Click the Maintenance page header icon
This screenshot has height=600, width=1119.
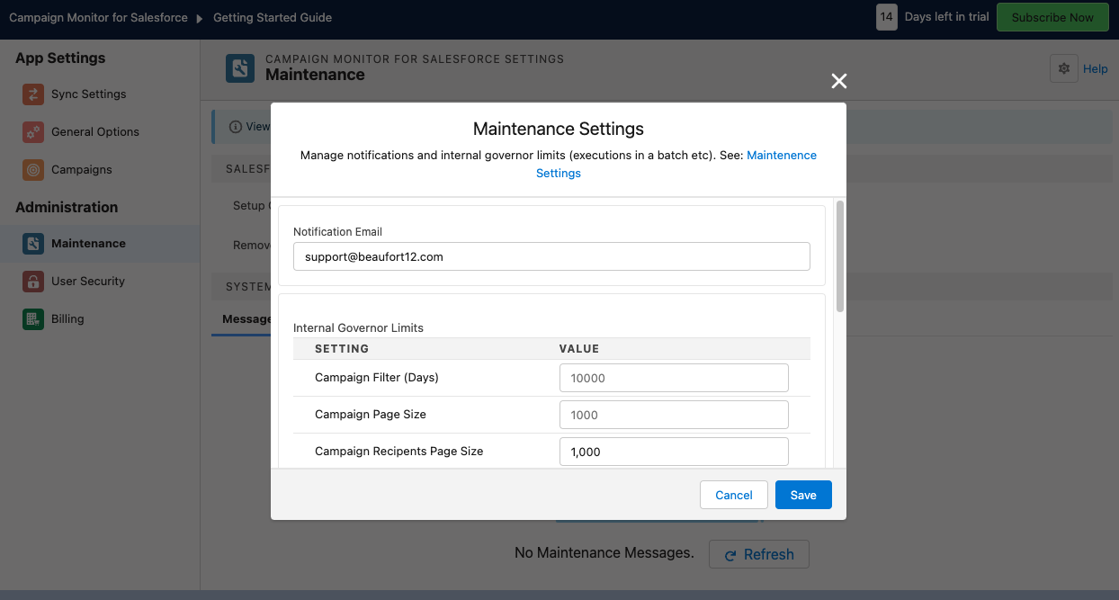[x=240, y=68]
